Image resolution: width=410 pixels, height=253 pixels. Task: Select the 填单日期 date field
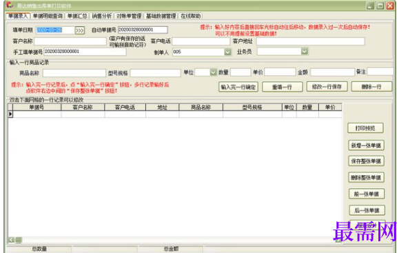(55, 30)
